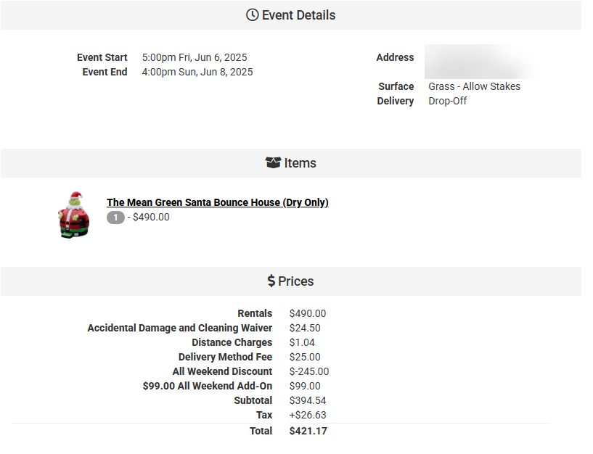593x454 pixels.
Task: Open the Mean Green Santa Bounce House link
Action: [217, 202]
